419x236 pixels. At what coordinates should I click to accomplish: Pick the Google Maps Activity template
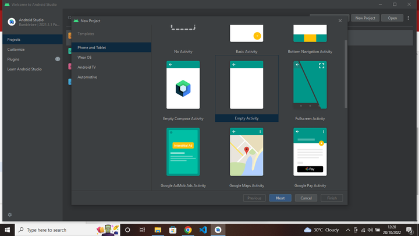click(x=246, y=152)
